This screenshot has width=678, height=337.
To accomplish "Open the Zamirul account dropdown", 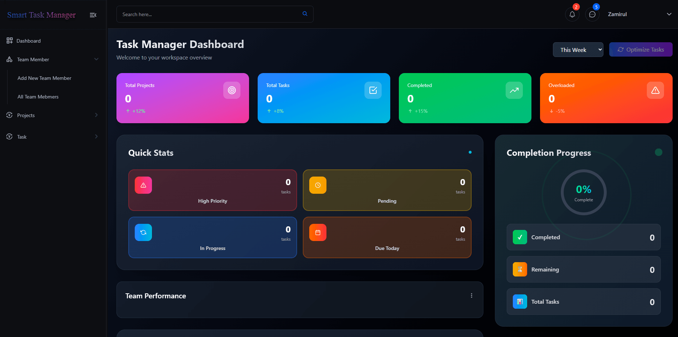I will click(x=617, y=14).
